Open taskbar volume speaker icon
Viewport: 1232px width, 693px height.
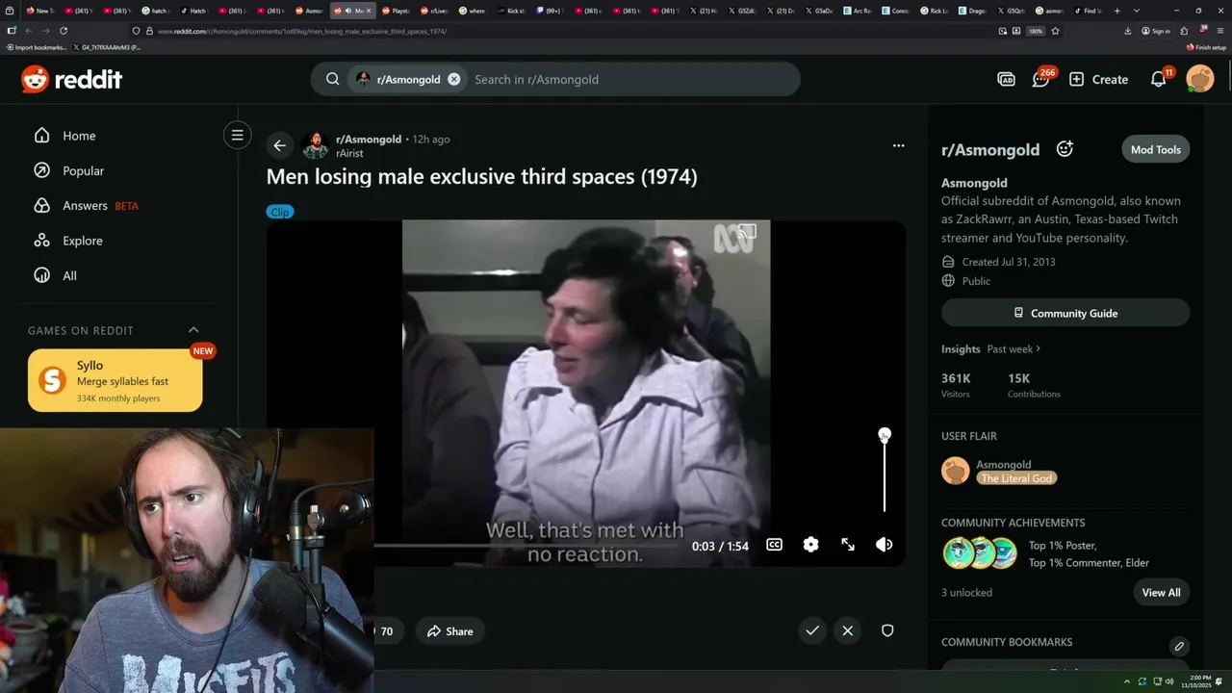1170,680
